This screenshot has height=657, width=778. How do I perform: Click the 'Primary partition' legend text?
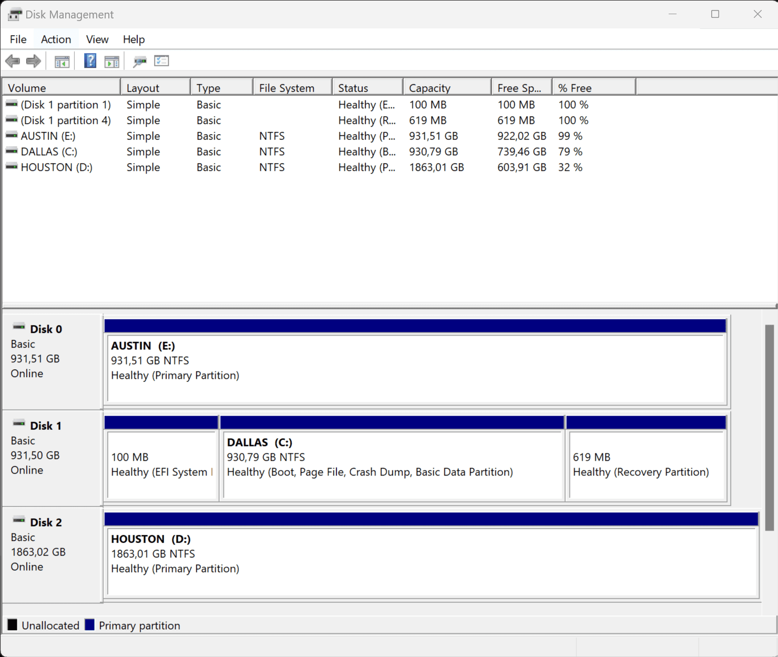pyautogui.click(x=139, y=625)
